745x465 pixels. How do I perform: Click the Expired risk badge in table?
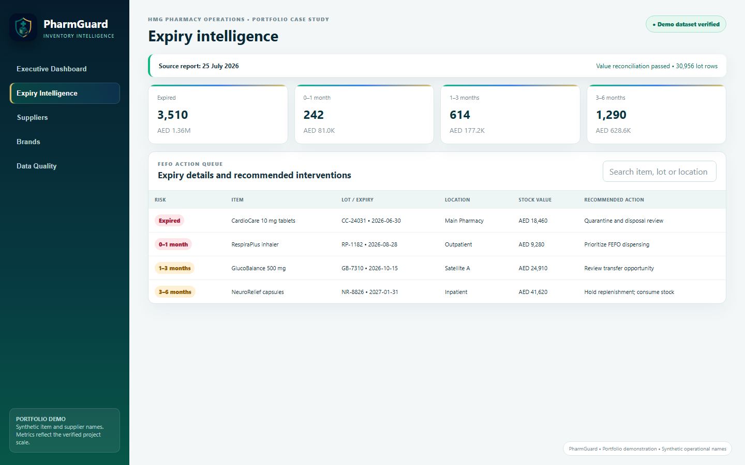(x=169, y=221)
